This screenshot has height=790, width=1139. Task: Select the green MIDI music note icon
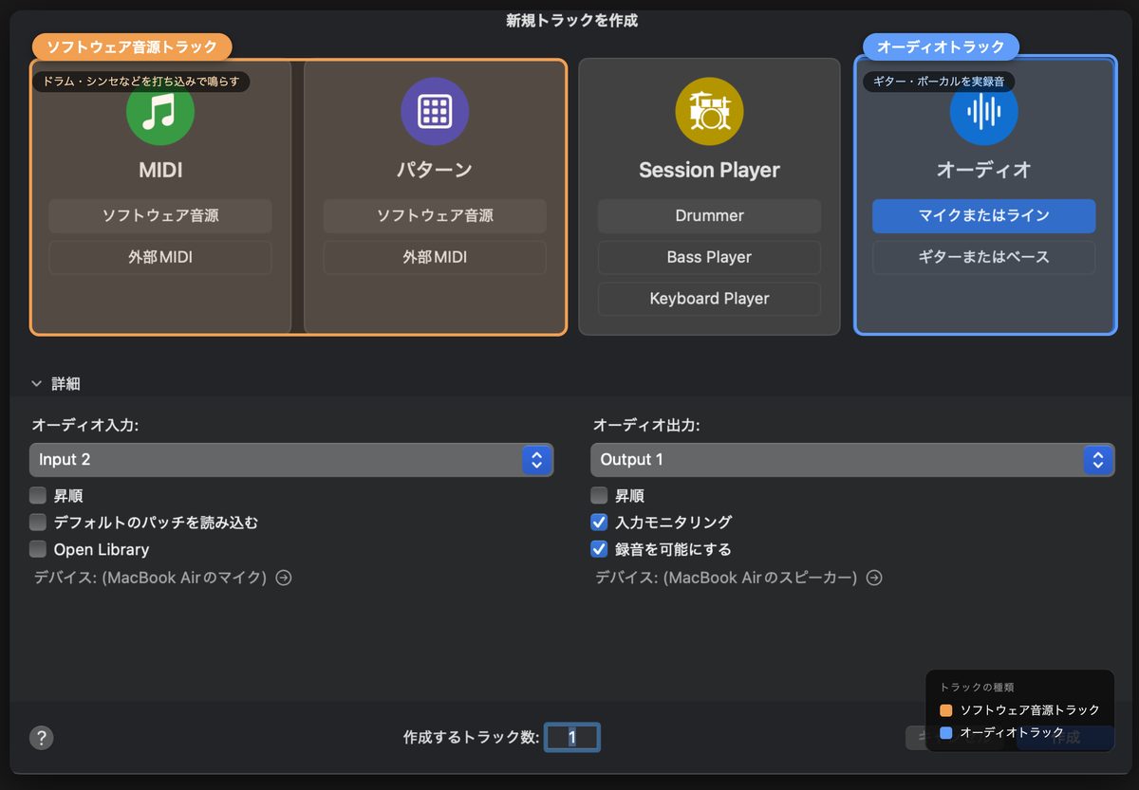click(160, 112)
